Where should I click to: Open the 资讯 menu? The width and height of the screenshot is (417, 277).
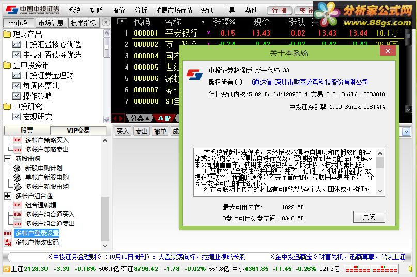pos(207,10)
